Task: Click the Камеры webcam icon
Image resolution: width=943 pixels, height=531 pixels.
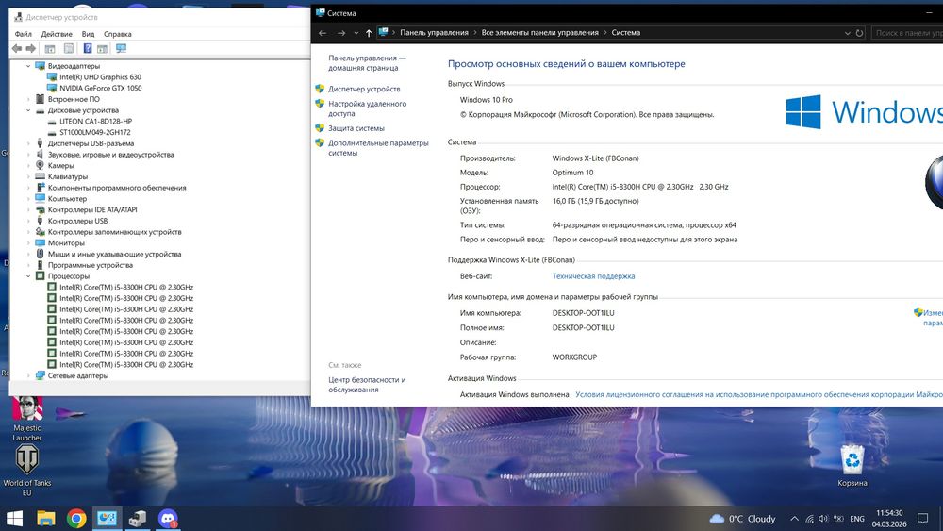Action: (41, 165)
